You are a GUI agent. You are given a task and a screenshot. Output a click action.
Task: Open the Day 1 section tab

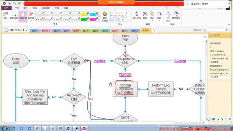pos(35,31)
